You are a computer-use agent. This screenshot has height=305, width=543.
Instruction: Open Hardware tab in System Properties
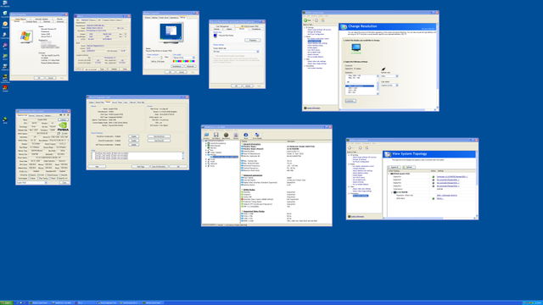pos(47,21)
